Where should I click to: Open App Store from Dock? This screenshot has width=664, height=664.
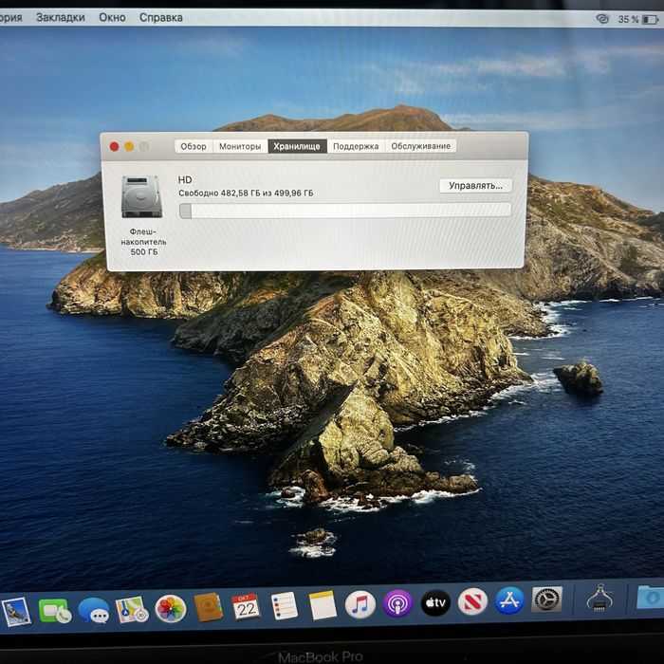click(x=510, y=600)
